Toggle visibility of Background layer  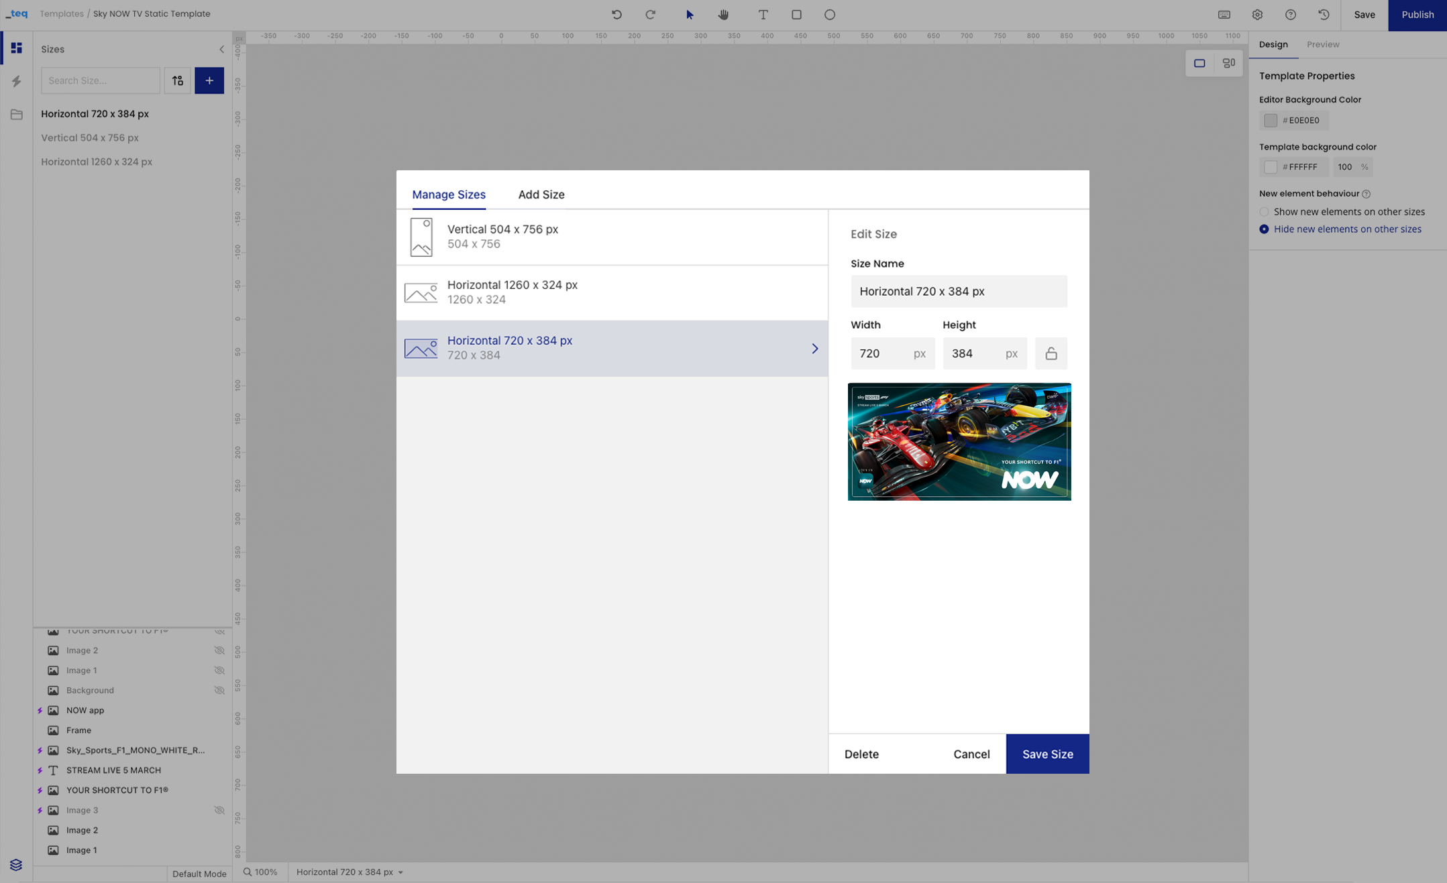219,690
